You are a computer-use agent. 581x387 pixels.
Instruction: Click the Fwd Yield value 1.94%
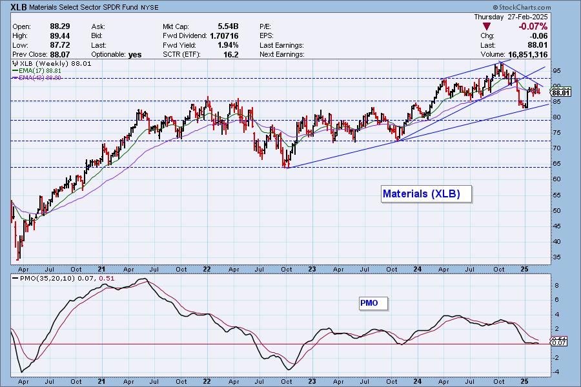click(x=228, y=45)
